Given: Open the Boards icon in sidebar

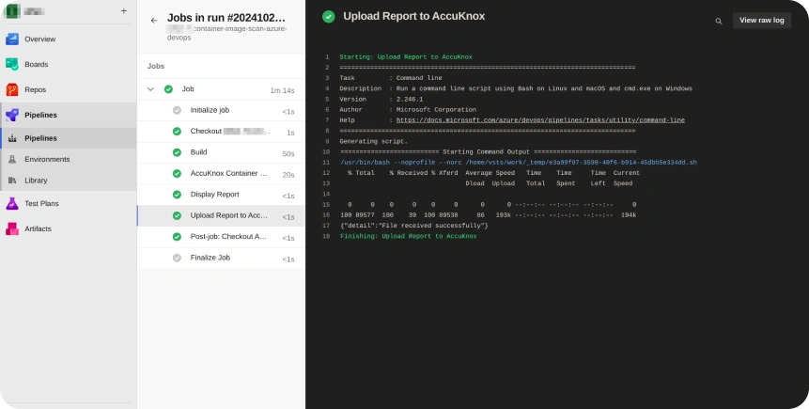Looking at the screenshot, I should point(12,64).
